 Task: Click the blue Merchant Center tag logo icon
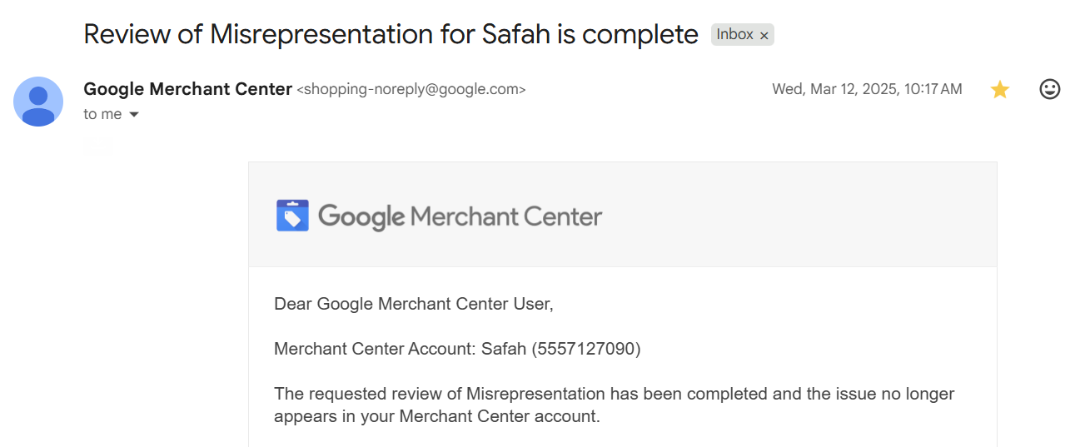[292, 216]
